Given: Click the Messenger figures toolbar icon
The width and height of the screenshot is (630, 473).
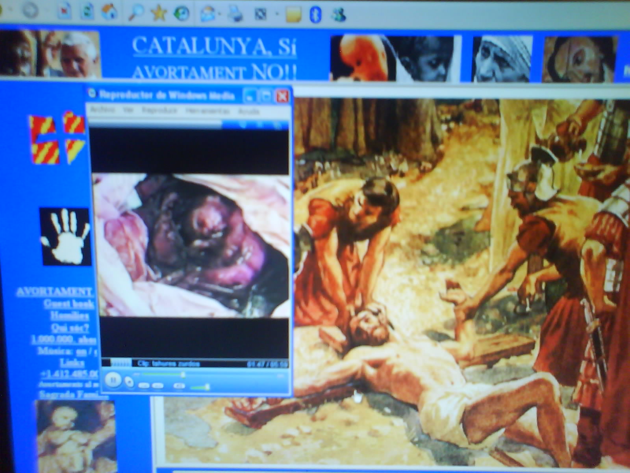Looking at the screenshot, I should [x=339, y=15].
